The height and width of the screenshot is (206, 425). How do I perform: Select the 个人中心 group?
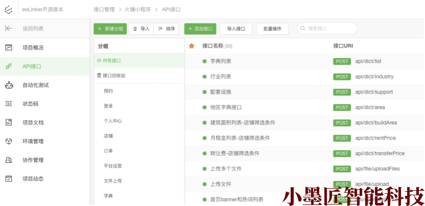112,121
